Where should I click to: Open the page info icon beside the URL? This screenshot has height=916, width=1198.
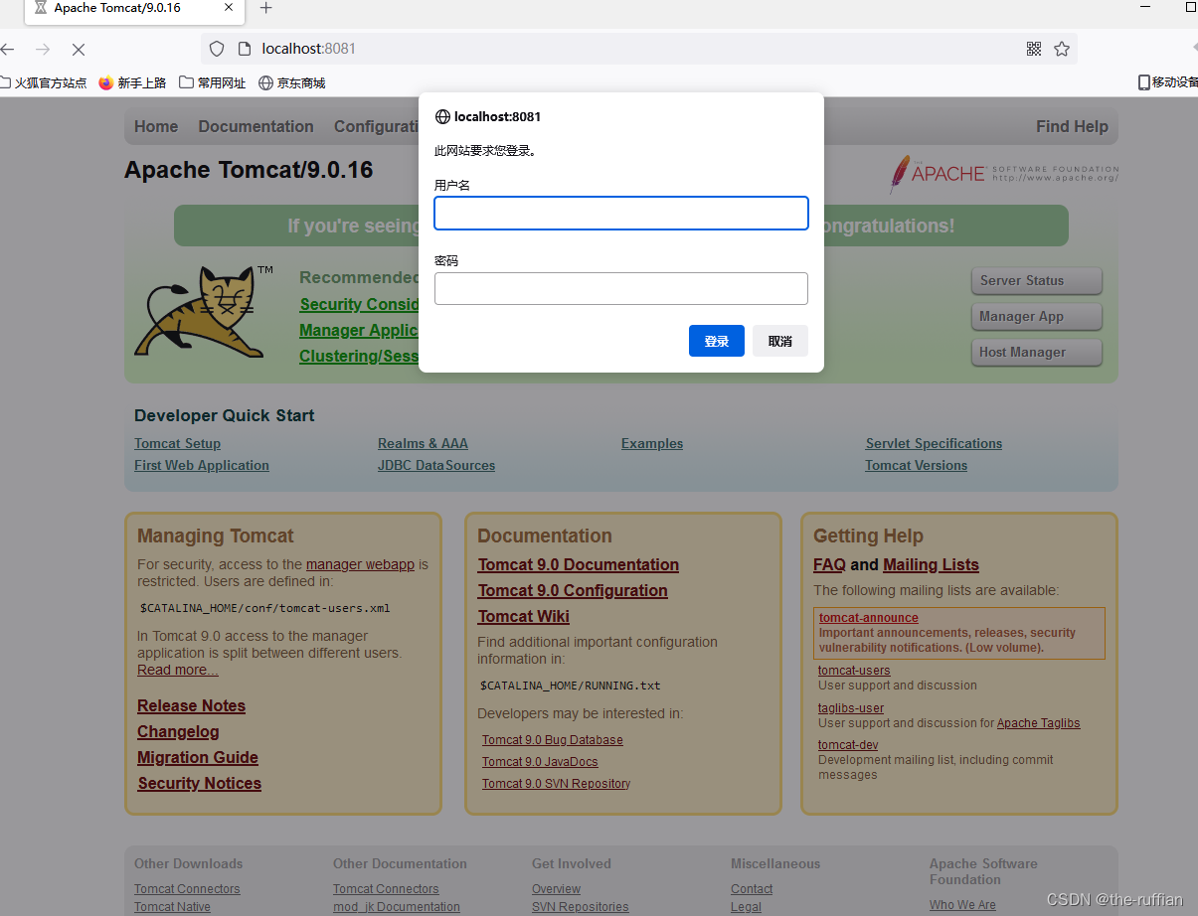244,49
